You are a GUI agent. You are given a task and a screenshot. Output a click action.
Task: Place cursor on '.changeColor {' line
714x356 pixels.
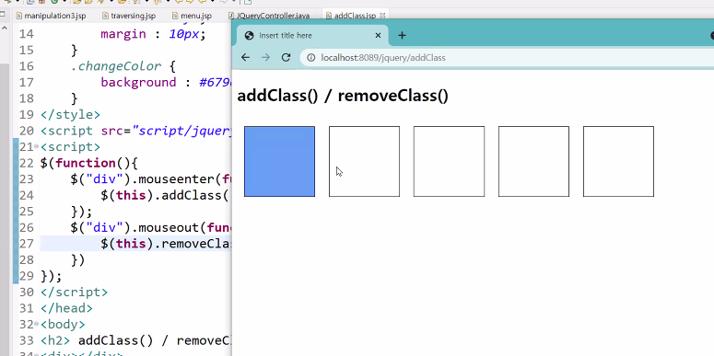[x=123, y=66]
